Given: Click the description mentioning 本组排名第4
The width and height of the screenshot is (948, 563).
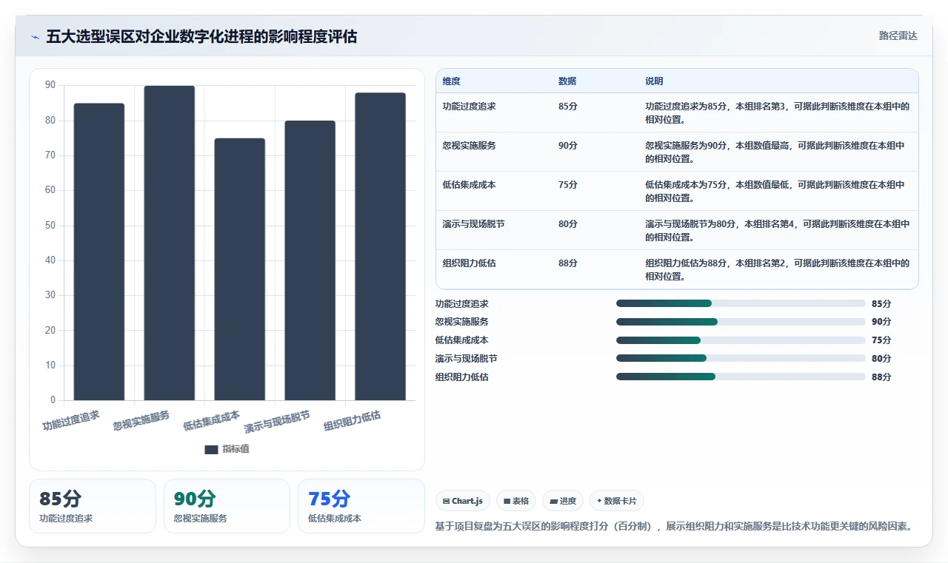Looking at the screenshot, I should (778, 231).
